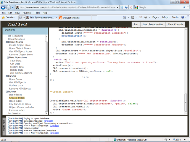
Task: Click the Favorites star button
Action: point(8,17)
